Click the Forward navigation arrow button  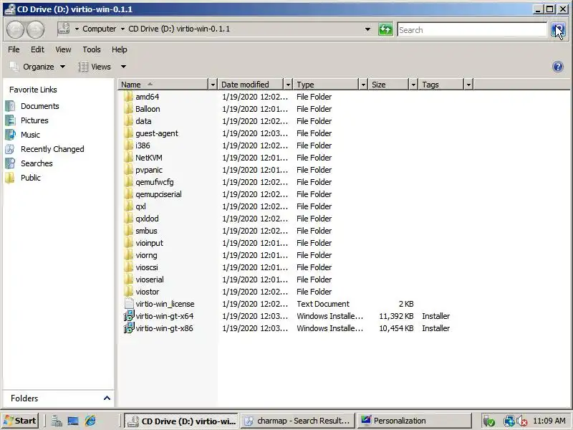35,29
